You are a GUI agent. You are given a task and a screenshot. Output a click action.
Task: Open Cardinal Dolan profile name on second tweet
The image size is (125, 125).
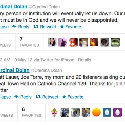(15, 70)
